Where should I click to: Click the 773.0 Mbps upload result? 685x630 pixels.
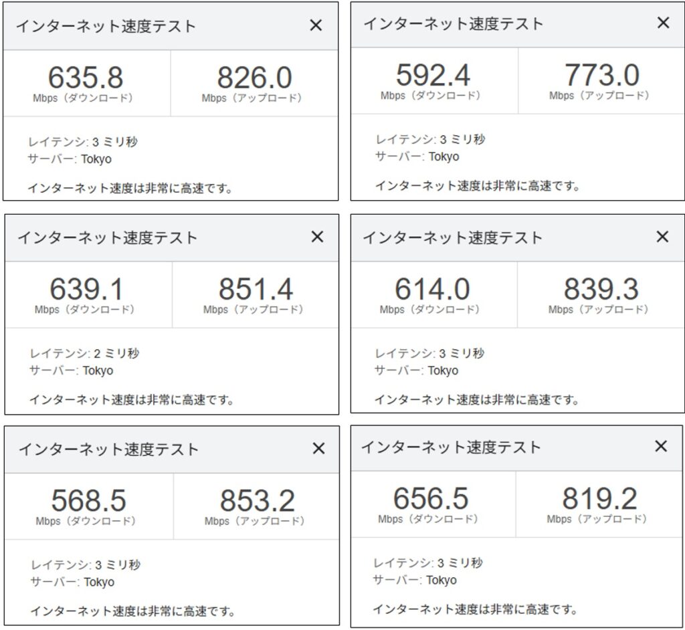(602, 76)
